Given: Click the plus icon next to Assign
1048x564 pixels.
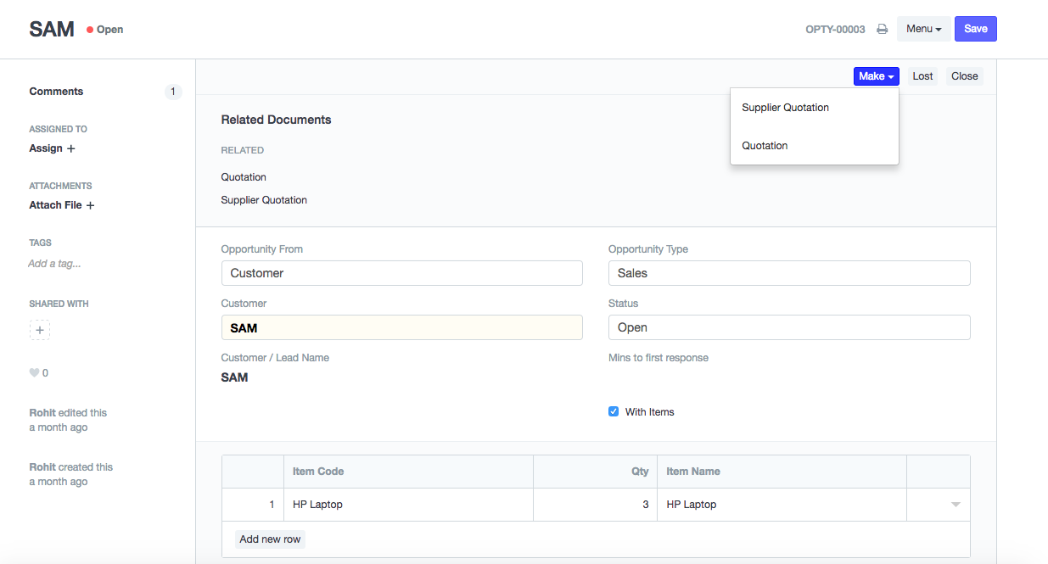Looking at the screenshot, I should (x=70, y=148).
